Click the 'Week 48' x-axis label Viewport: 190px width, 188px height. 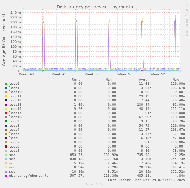(26, 74)
